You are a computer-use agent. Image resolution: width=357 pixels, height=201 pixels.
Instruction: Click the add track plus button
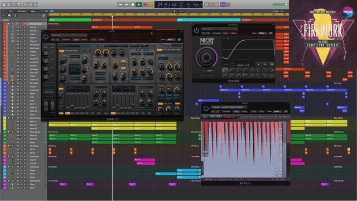tap(4, 16)
